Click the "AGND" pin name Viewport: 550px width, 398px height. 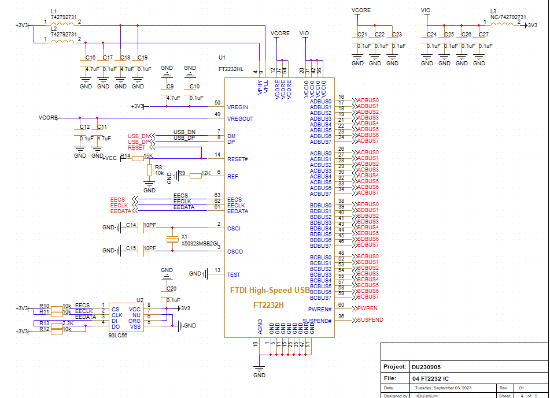(260, 326)
